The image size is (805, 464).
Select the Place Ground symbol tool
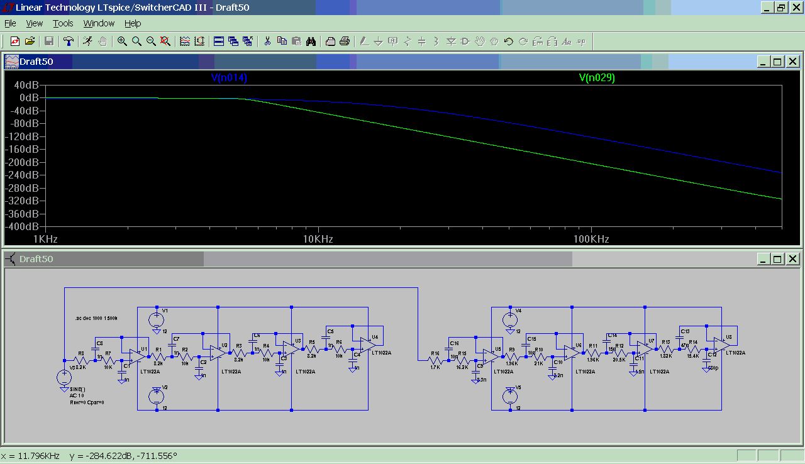pos(379,41)
